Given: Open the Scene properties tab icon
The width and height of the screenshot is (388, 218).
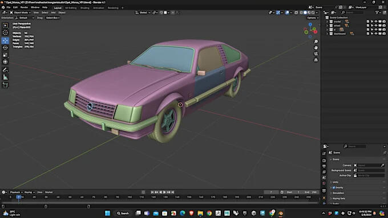Looking at the screenshot, I should [x=324, y=178].
